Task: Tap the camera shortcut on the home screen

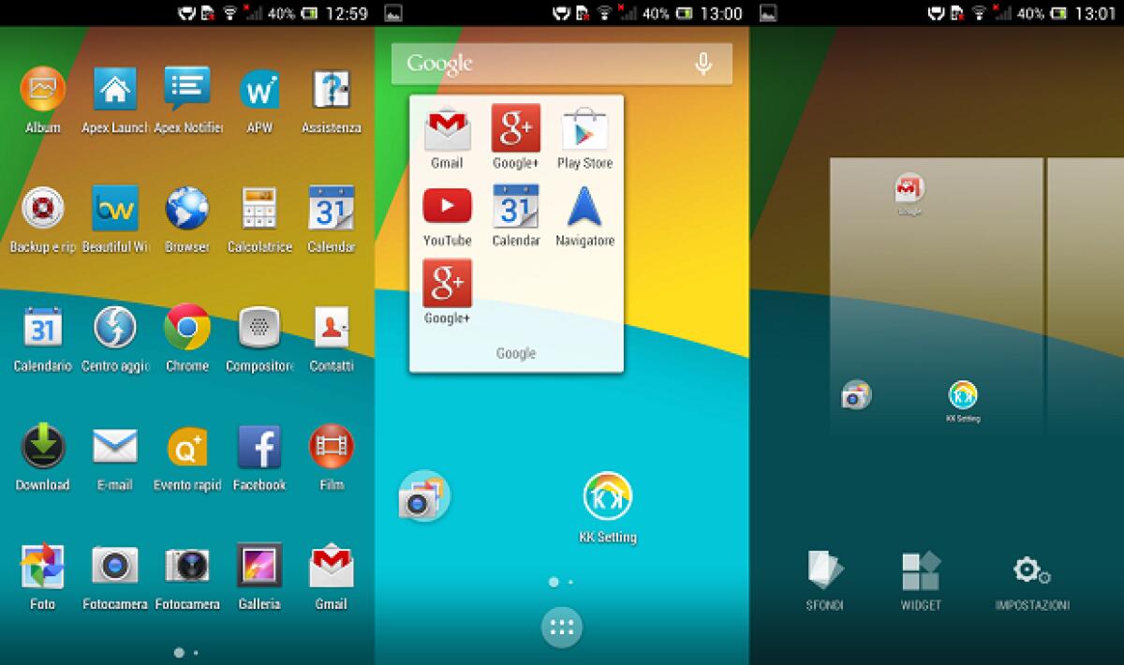Action: coord(423,495)
